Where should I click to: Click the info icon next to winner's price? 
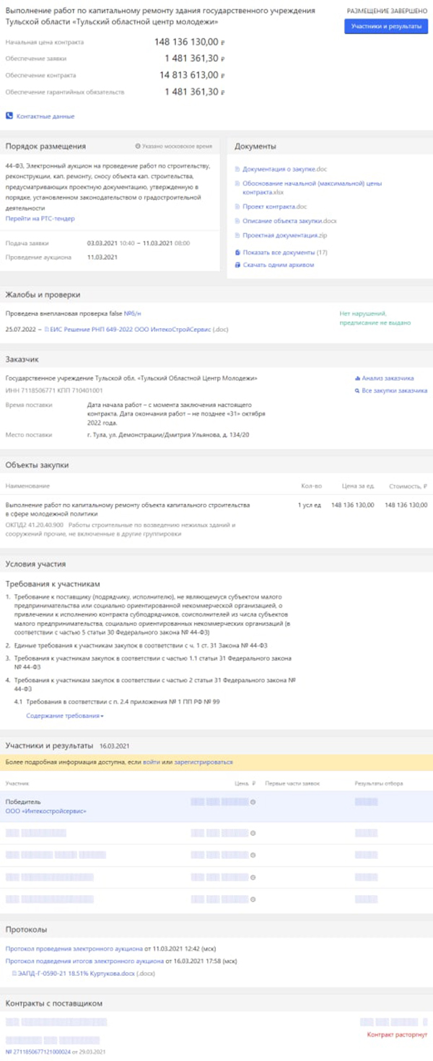[x=253, y=802]
